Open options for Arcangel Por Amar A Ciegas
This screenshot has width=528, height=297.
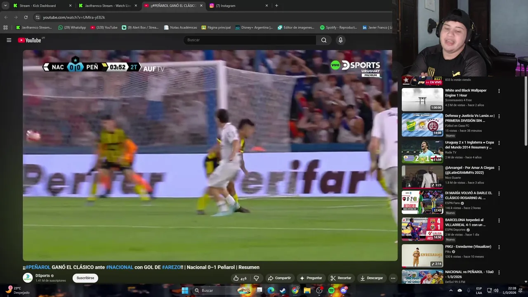point(499,168)
